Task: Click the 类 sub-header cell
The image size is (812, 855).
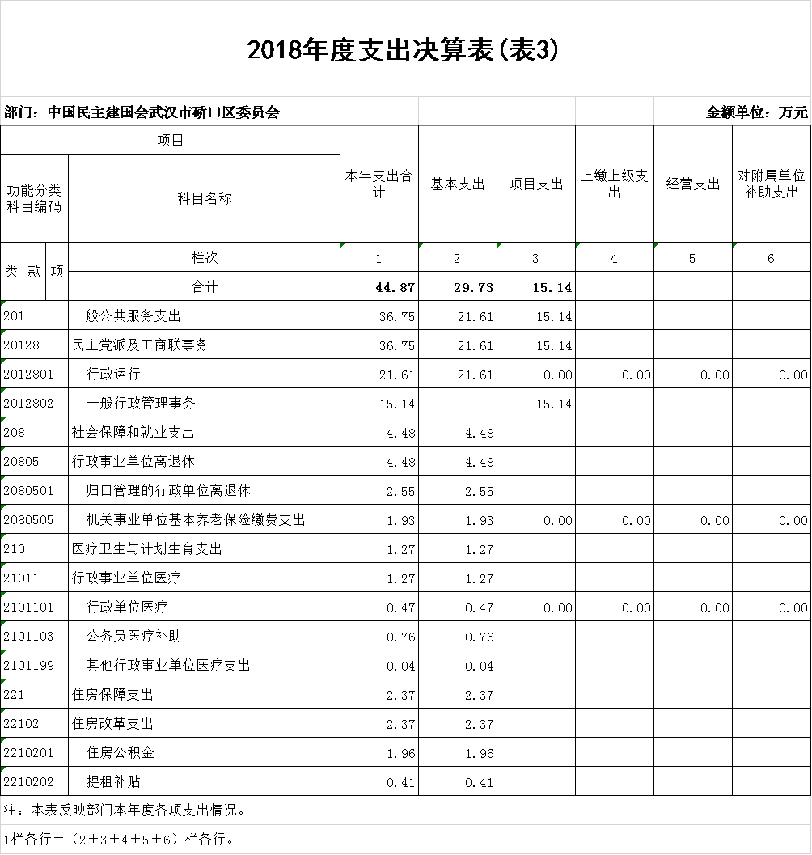Action: point(11,272)
